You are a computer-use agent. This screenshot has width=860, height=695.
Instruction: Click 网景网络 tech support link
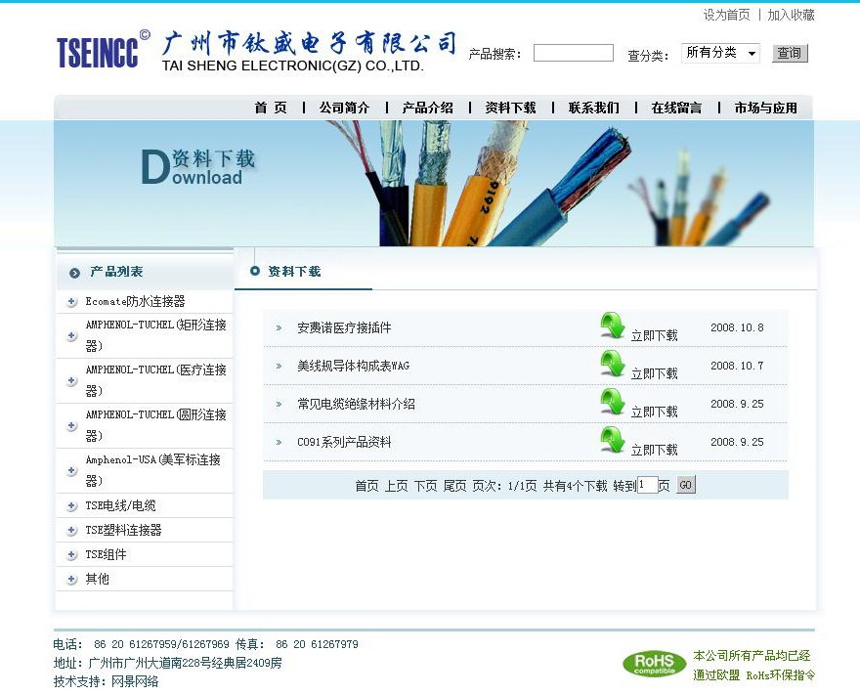pyautogui.click(x=135, y=682)
